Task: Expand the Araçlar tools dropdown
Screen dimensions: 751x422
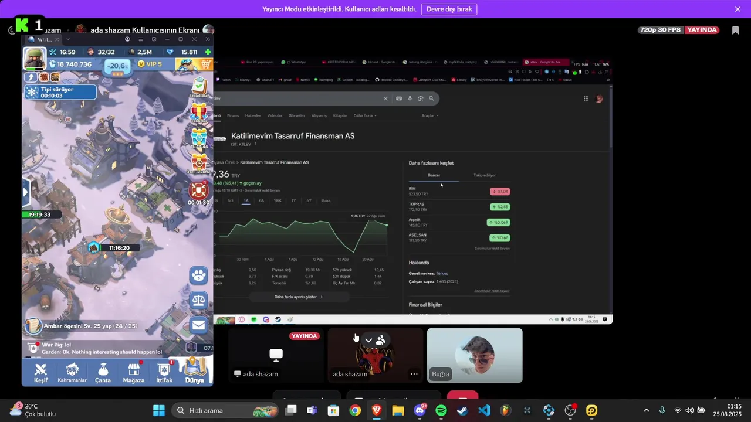Action: pyautogui.click(x=430, y=115)
